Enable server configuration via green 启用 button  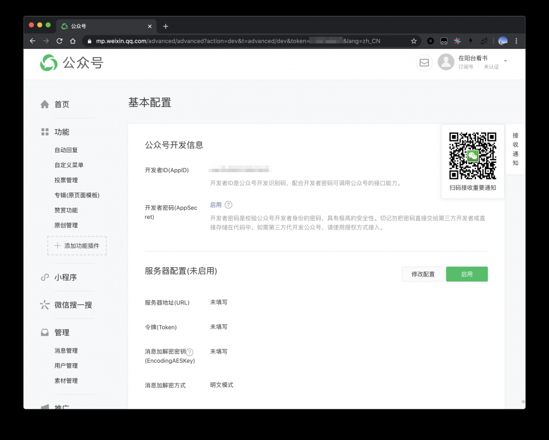pos(467,274)
